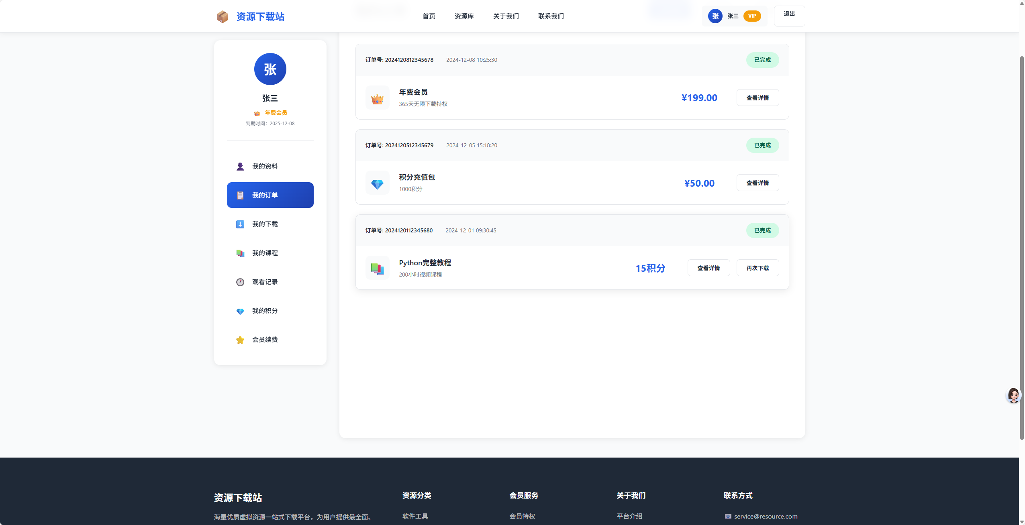Click the package logo icon in header
Image resolution: width=1025 pixels, height=525 pixels.
[x=222, y=16]
